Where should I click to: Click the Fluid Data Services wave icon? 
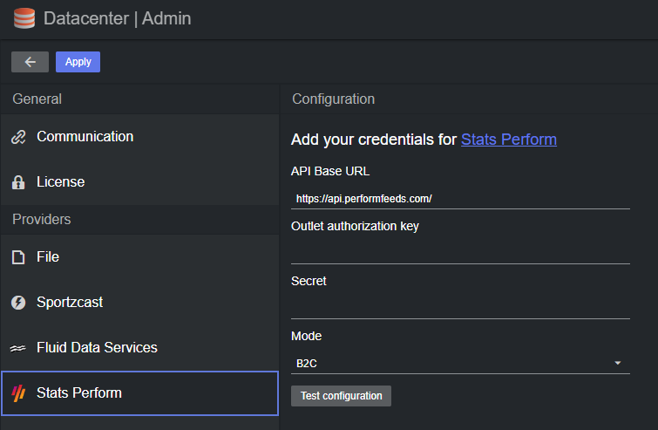click(x=18, y=348)
